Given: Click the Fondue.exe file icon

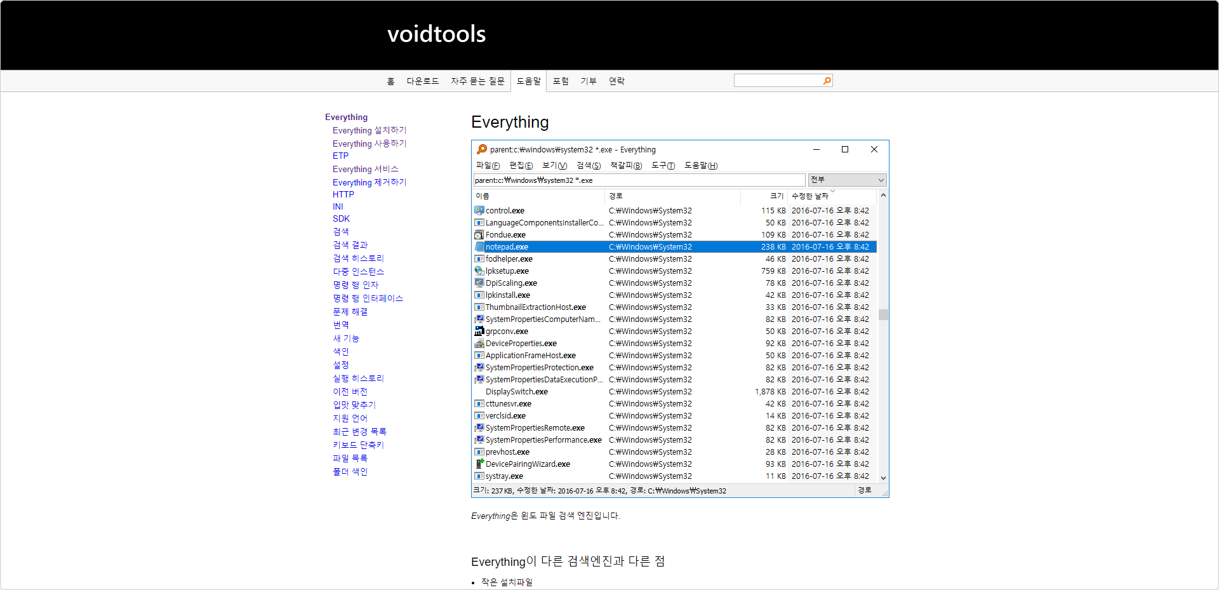Looking at the screenshot, I should pyautogui.click(x=479, y=234).
